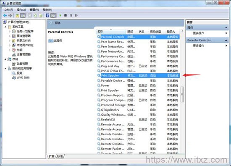Click the Forward arrow toolbar icon
Viewport: 231px width, 166px height.
pos(10,15)
